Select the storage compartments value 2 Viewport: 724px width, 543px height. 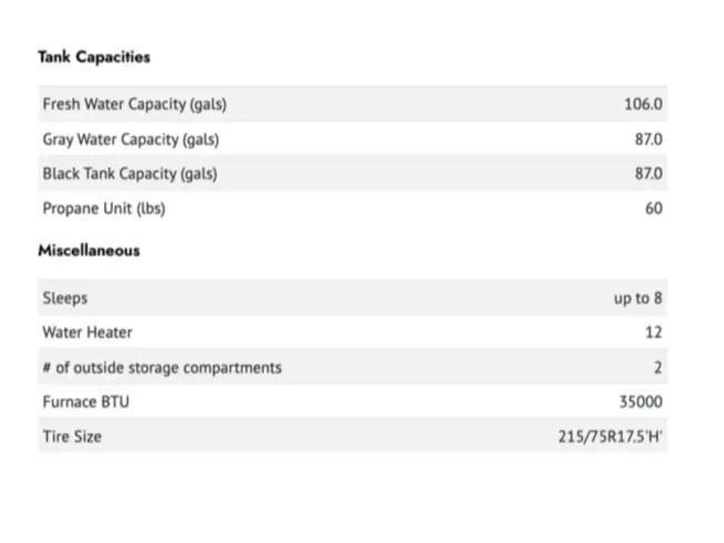pyautogui.click(x=658, y=367)
